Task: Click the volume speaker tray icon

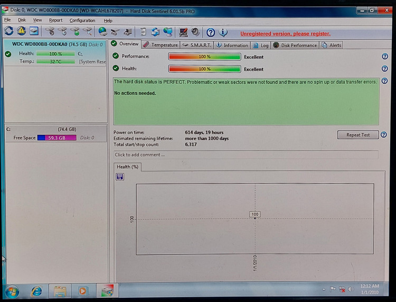Action: coord(351,289)
